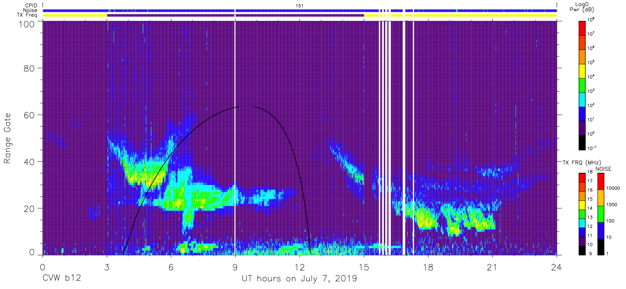Click the y-axis tick label 60

click(x=29, y=115)
